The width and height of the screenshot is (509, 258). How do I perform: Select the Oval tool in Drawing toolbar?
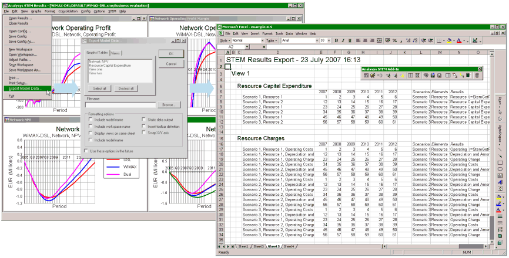(x=500, y=169)
